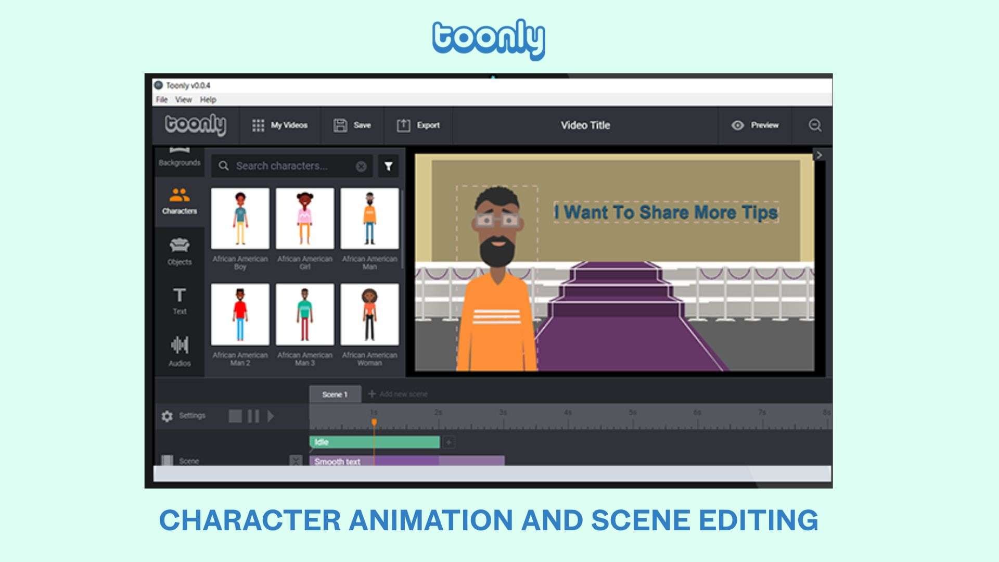
Task: Expand side panel with chevron arrow
Action: [x=819, y=155]
